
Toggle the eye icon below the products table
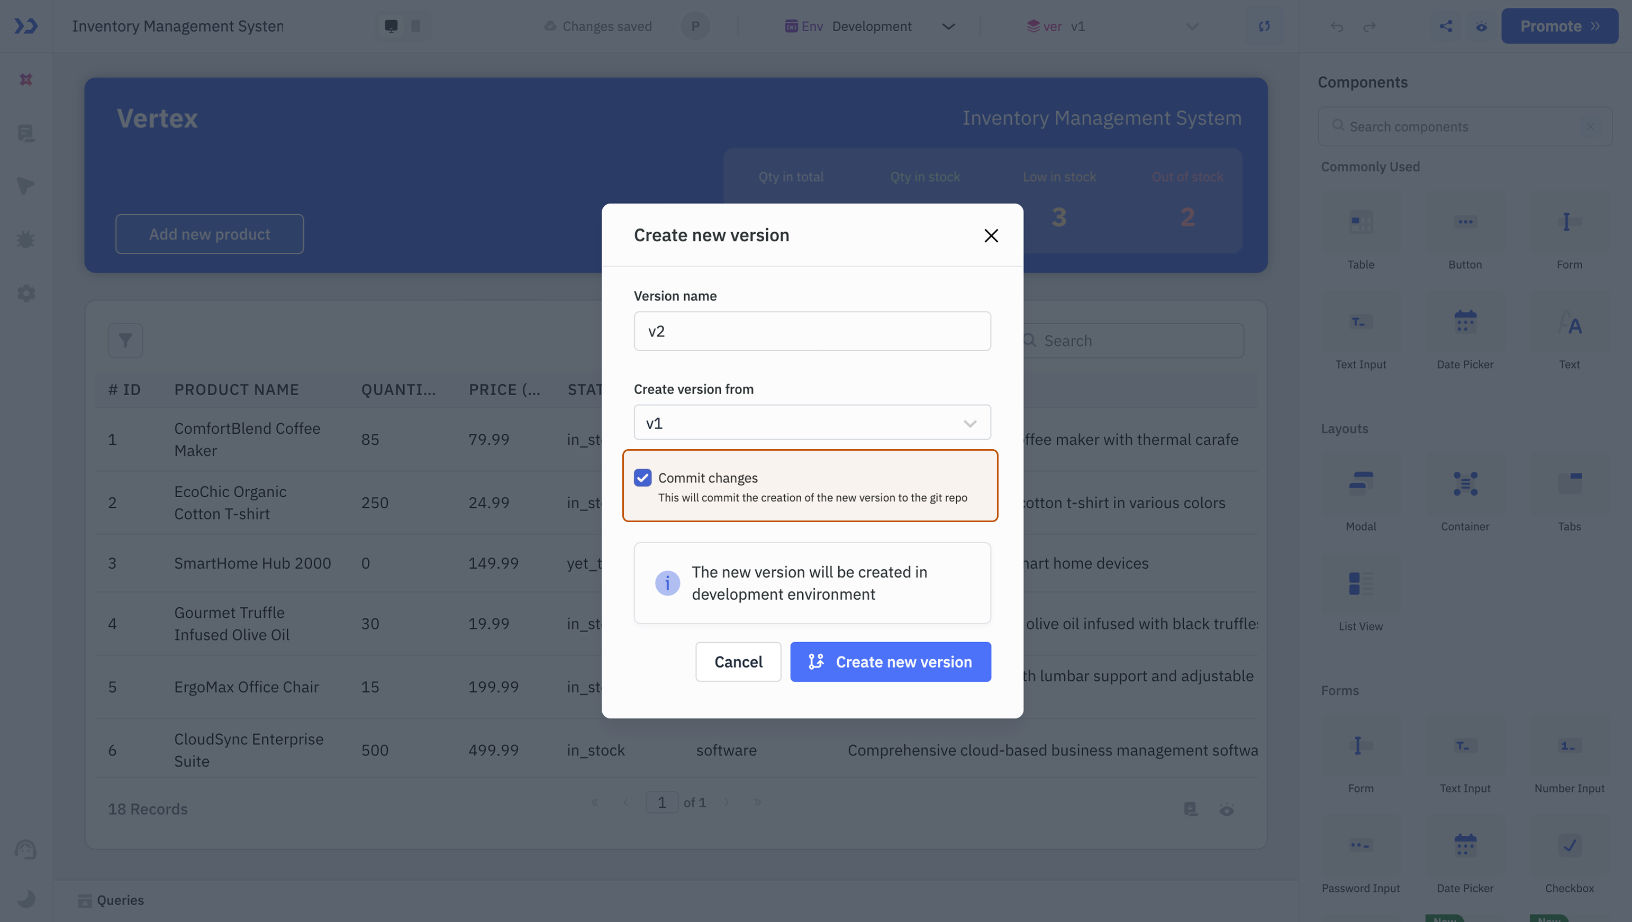pos(1227,809)
